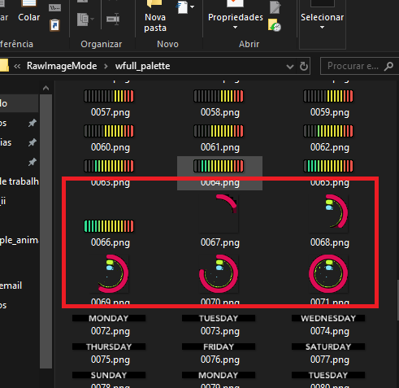This screenshot has height=388, width=399.
Task: Click the file name 0076.png
Action: (x=220, y=360)
